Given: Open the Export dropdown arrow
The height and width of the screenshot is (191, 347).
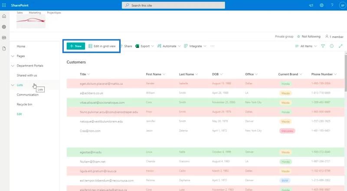Looking at the screenshot, I should (x=153, y=46).
